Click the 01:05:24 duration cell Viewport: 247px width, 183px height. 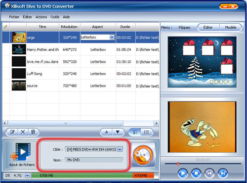(123, 49)
